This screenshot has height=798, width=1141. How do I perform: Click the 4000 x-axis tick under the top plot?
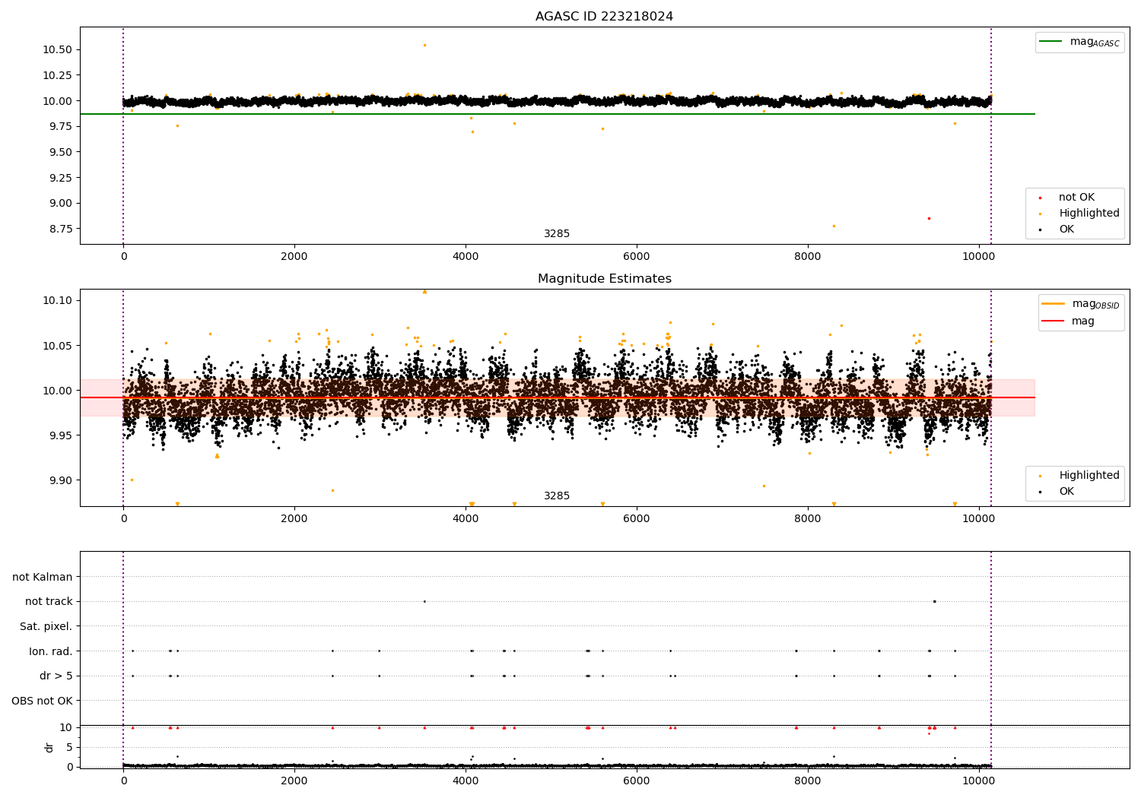466,257
